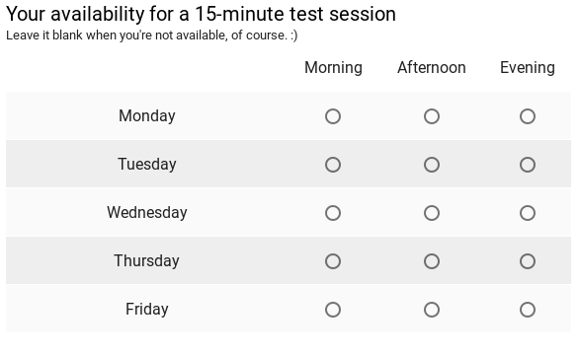Click the Afternoon column header

pos(432,68)
